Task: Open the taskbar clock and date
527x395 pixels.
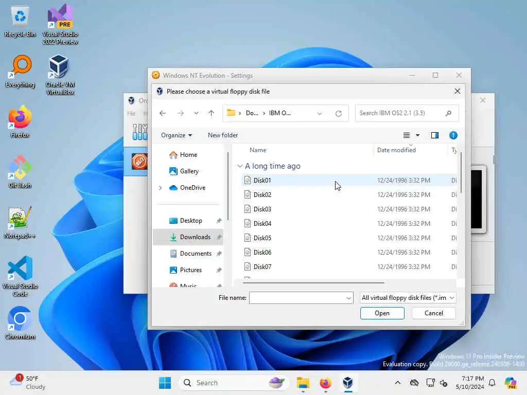Action: 469,383
